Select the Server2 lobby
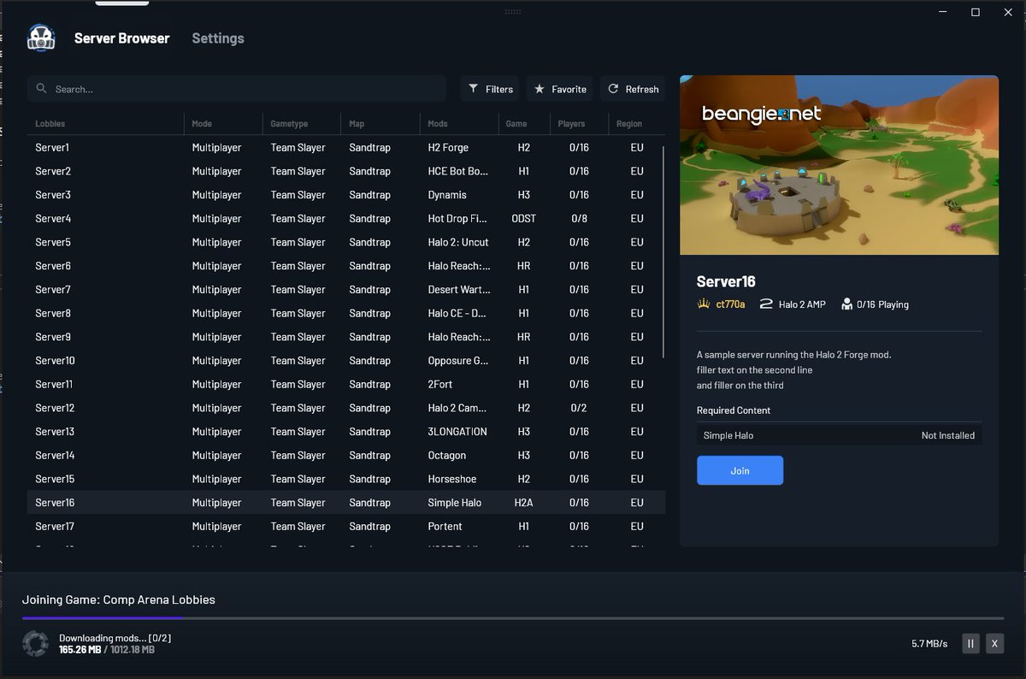Image resolution: width=1026 pixels, height=679 pixels. (345, 171)
